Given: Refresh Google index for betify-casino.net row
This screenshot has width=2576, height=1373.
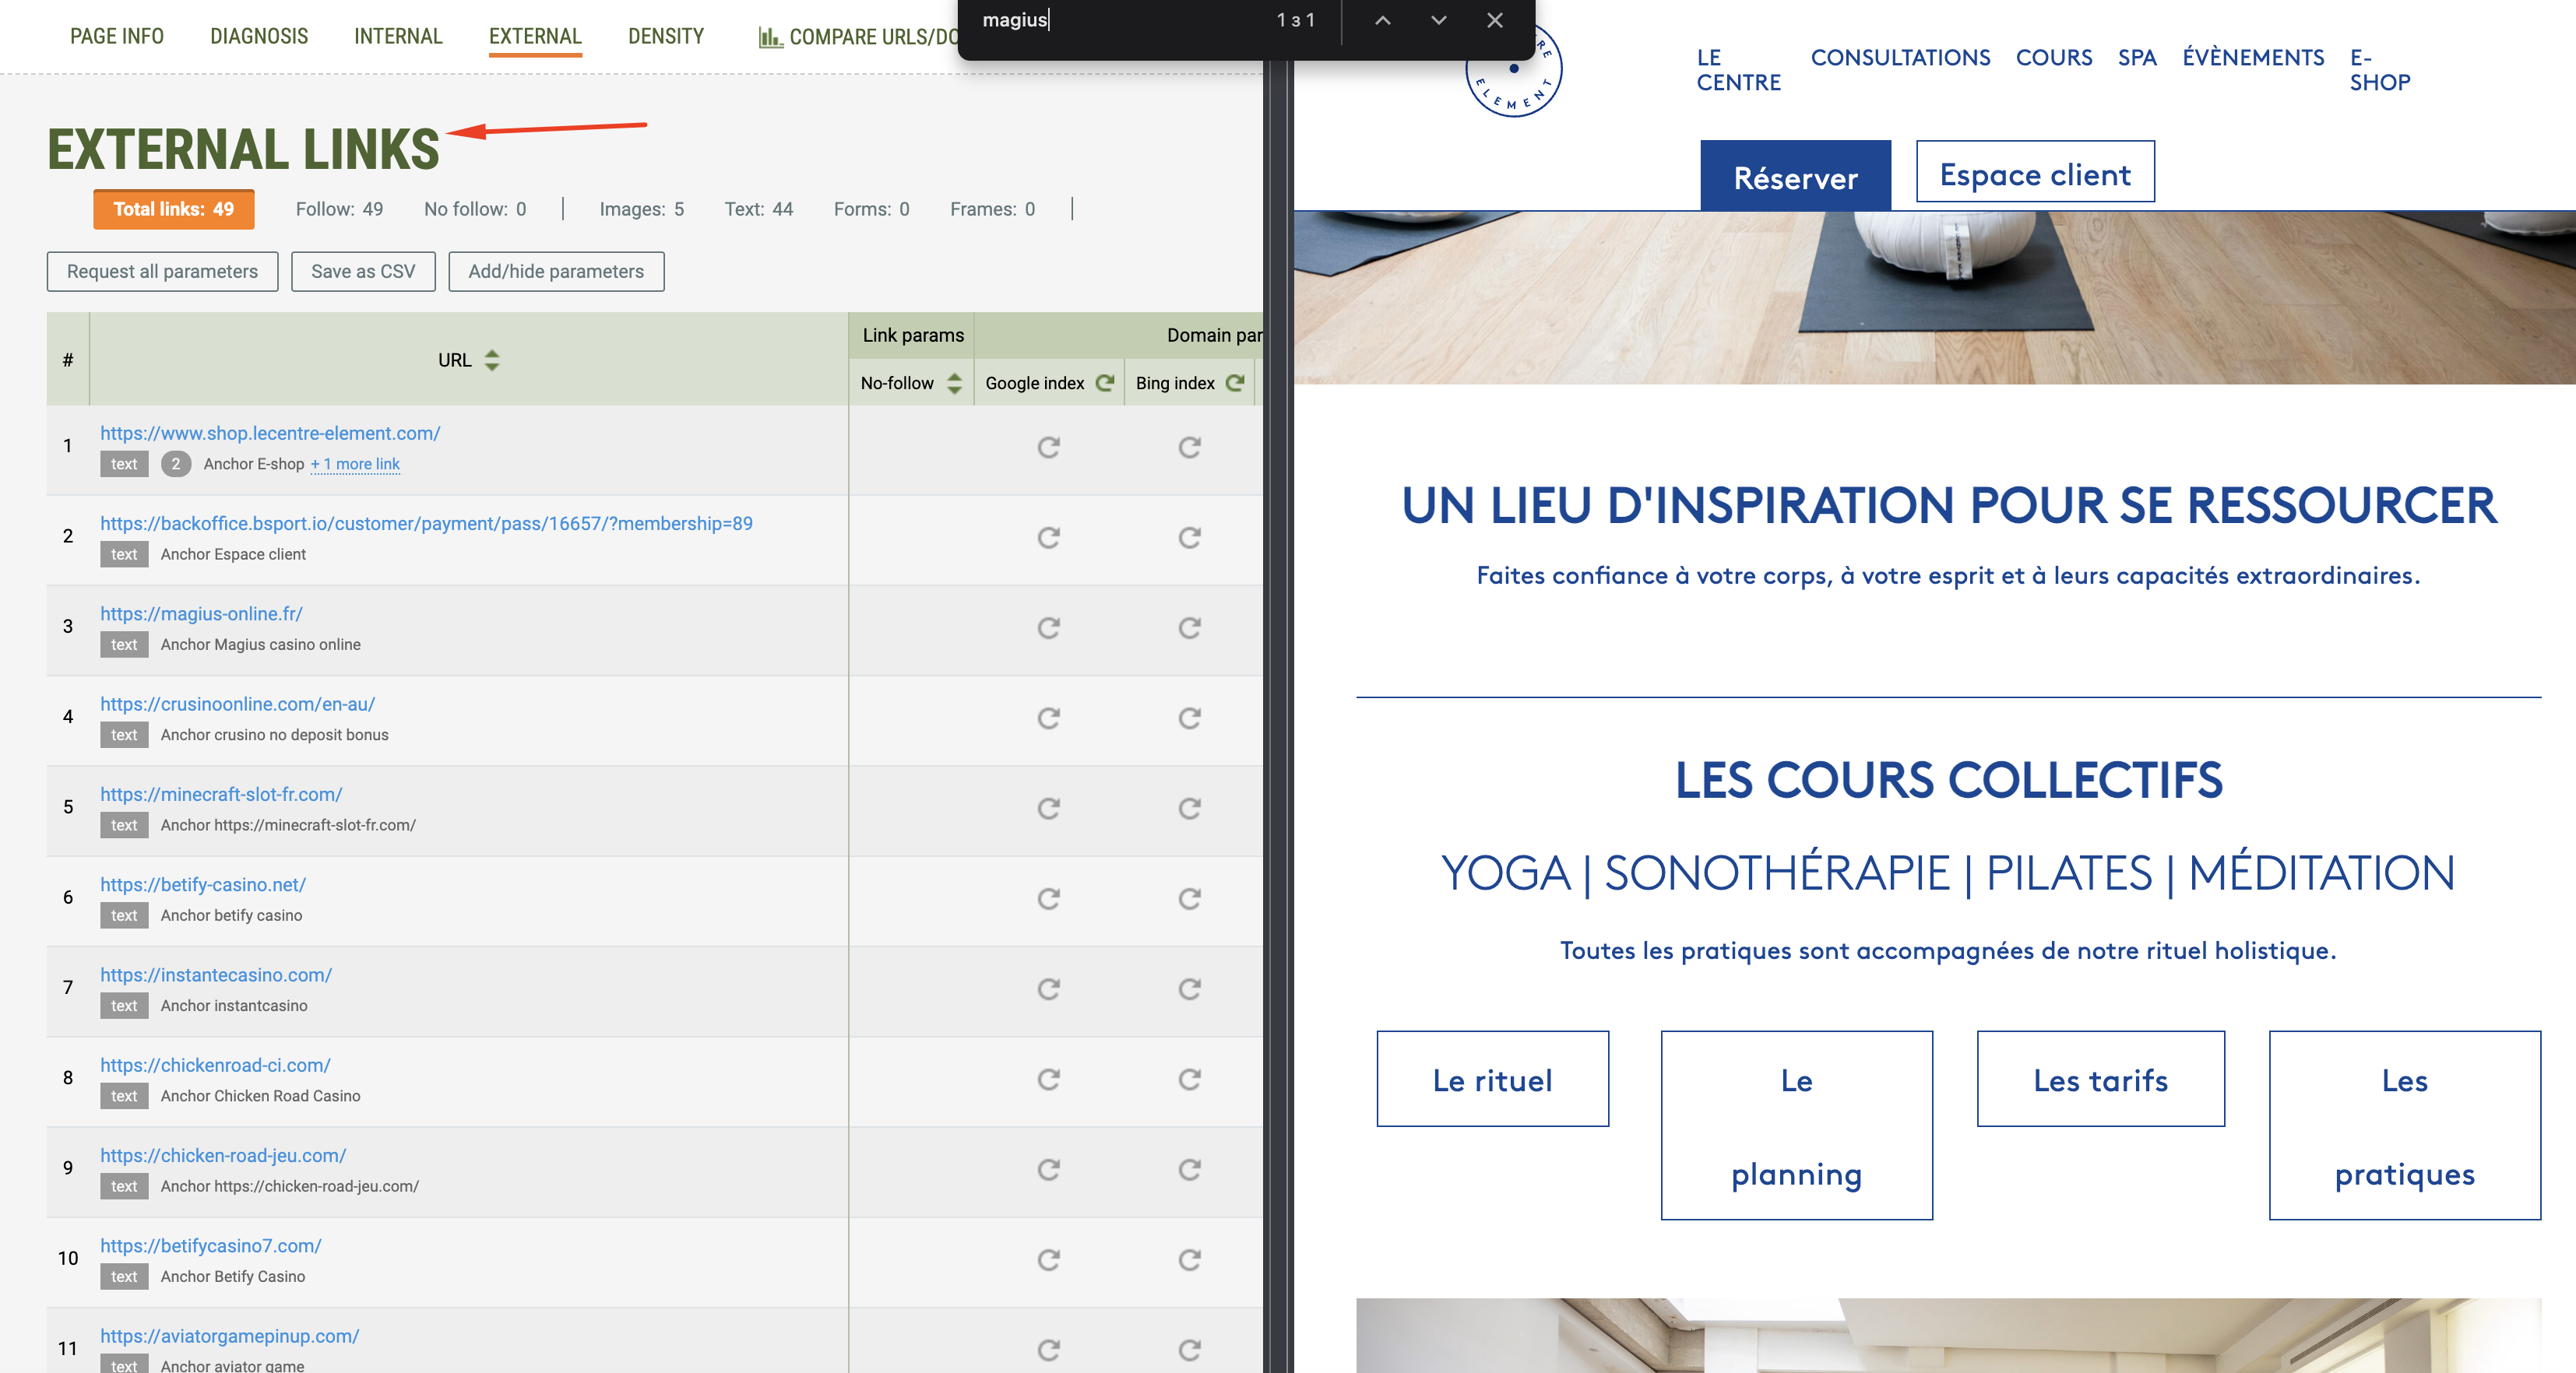Looking at the screenshot, I should 1048,898.
